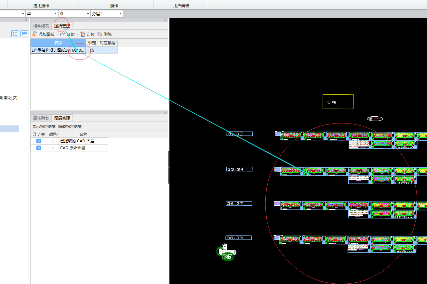Image resolution: width=427 pixels, height=284 pixels.
Task: Click 显示指定图层 button
Action: 44,127
